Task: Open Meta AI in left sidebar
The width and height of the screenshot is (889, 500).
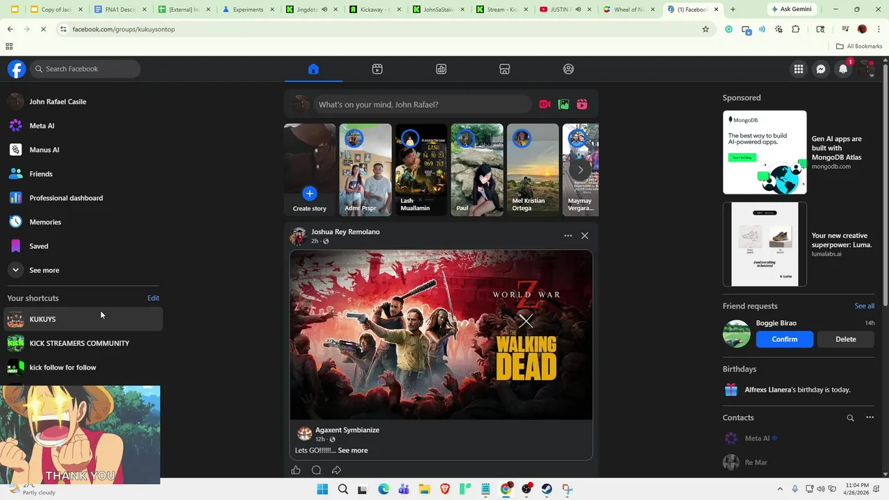Action: click(83, 126)
